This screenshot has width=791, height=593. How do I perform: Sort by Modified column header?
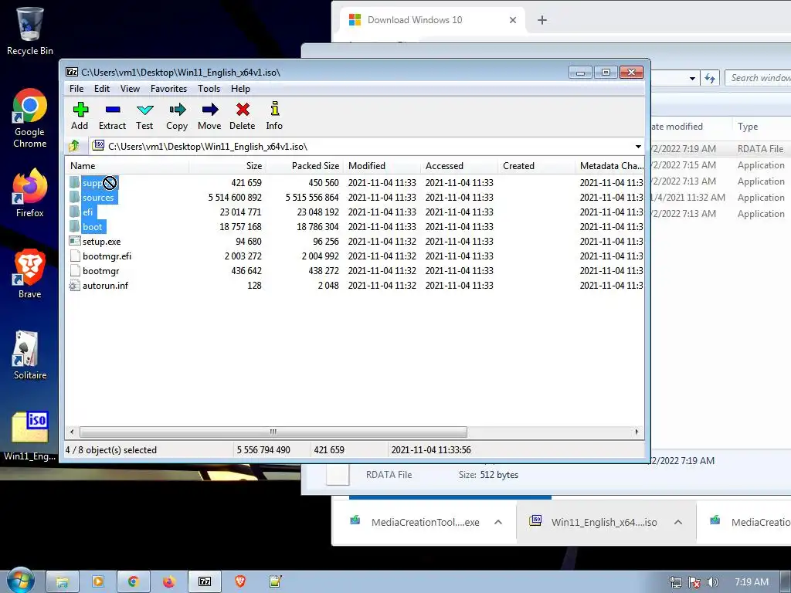(x=382, y=166)
